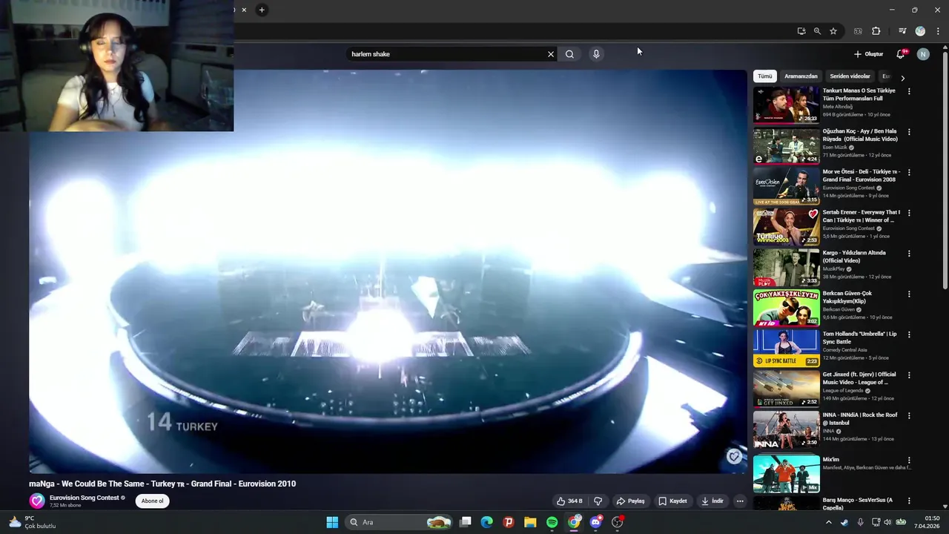Image resolution: width=949 pixels, height=534 pixels.
Task: Open the zoom indicator in address bar
Action: [817, 31]
